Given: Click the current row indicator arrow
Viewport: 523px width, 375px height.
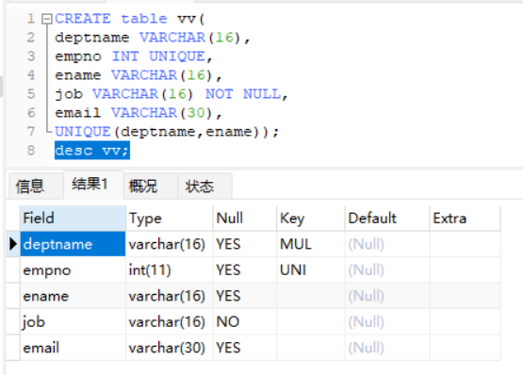Looking at the screenshot, I should pyautogui.click(x=13, y=244).
